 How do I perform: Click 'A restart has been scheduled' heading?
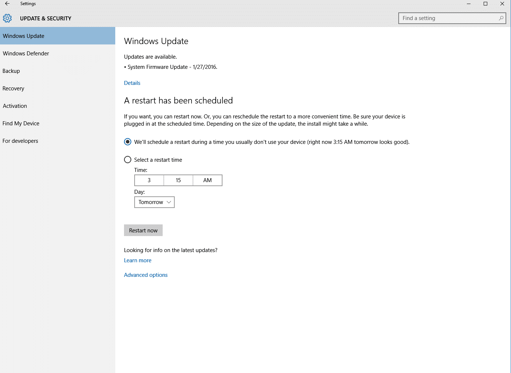point(178,101)
